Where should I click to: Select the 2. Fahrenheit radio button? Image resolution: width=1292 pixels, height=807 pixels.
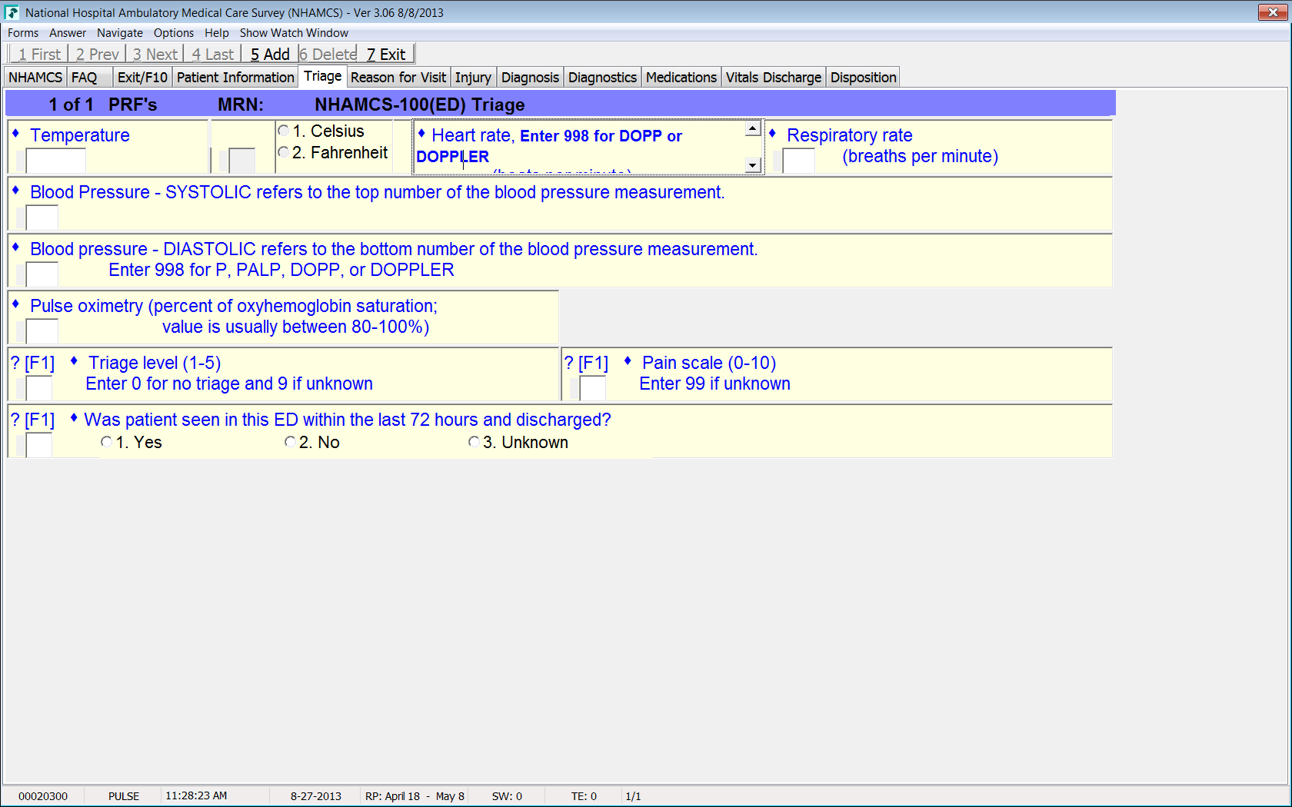(284, 152)
